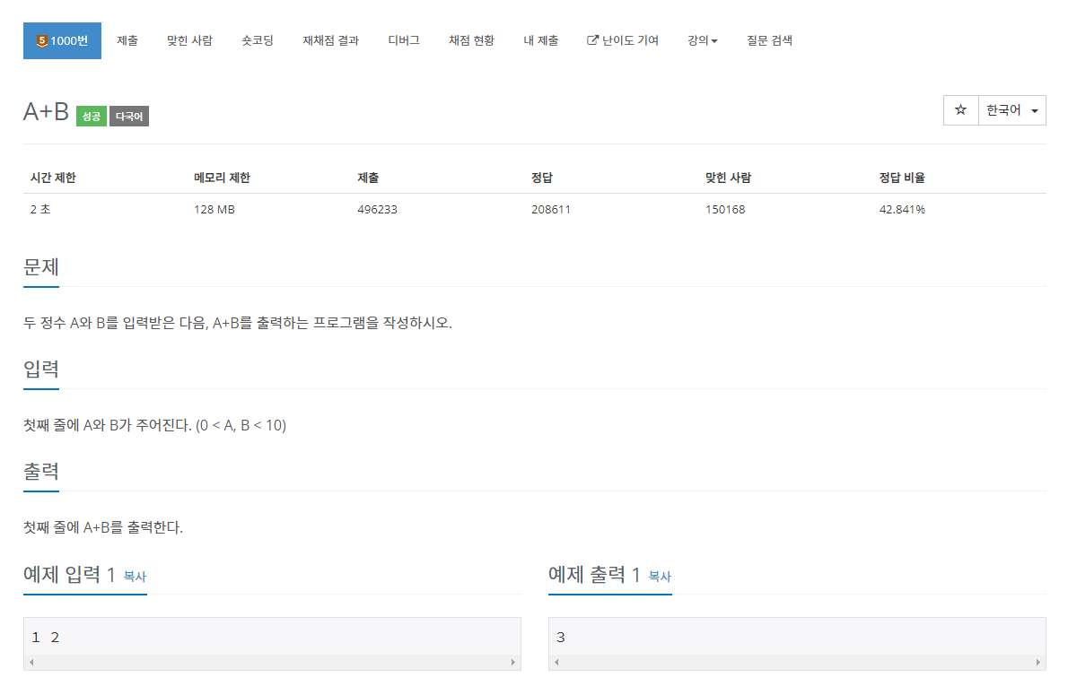Click the A+B problem title

point(47,111)
